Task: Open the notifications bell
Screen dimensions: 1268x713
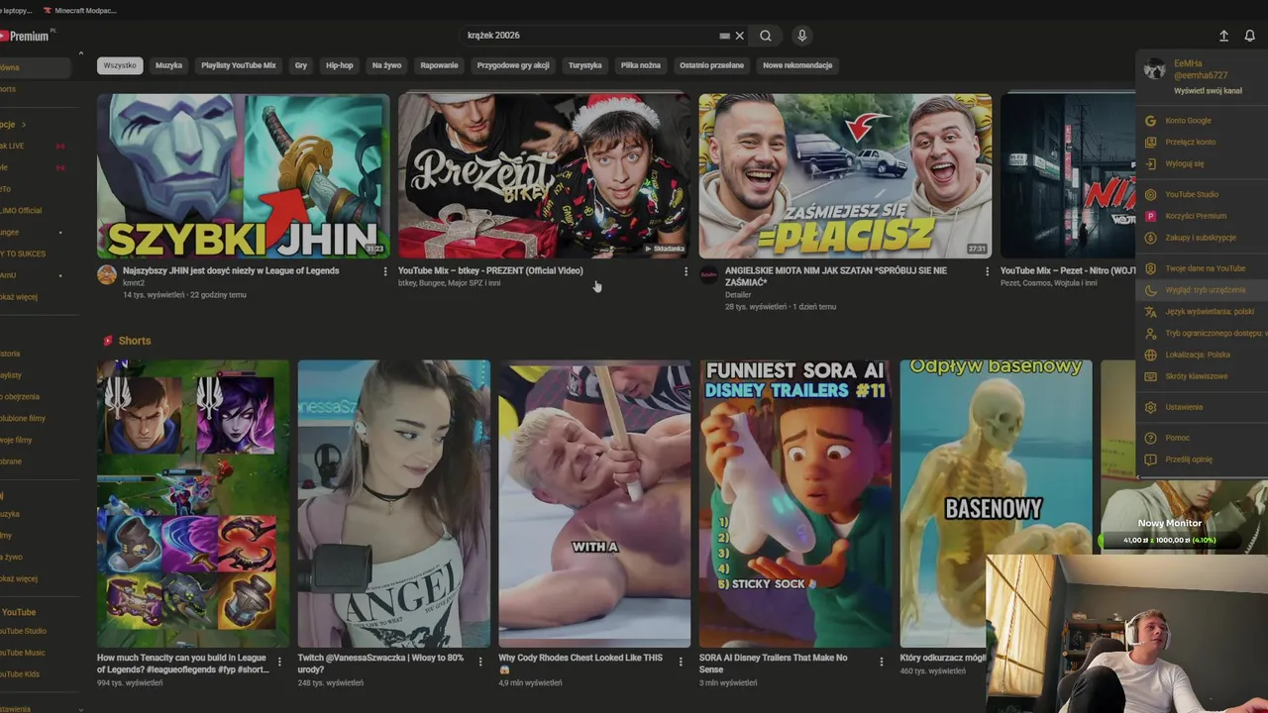Action: point(1250,36)
